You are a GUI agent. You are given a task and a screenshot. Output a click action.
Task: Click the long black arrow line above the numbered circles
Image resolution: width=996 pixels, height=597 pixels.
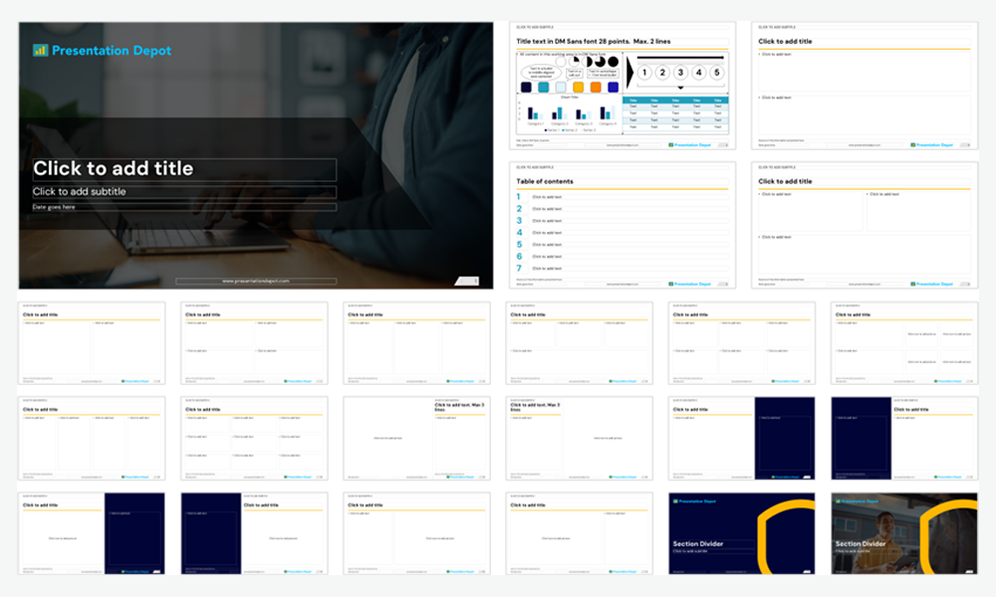(680, 58)
